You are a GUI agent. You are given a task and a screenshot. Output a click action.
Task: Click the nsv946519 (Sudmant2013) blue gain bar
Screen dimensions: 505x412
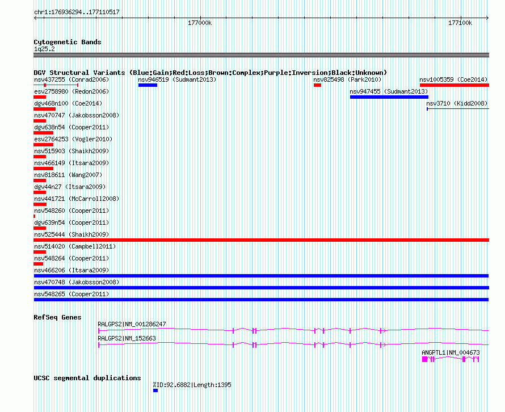[x=148, y=85]
